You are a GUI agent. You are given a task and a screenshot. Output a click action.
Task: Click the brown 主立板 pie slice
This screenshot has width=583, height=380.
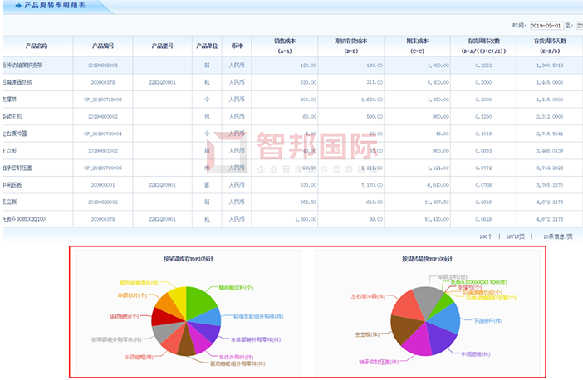pos(405,330)
